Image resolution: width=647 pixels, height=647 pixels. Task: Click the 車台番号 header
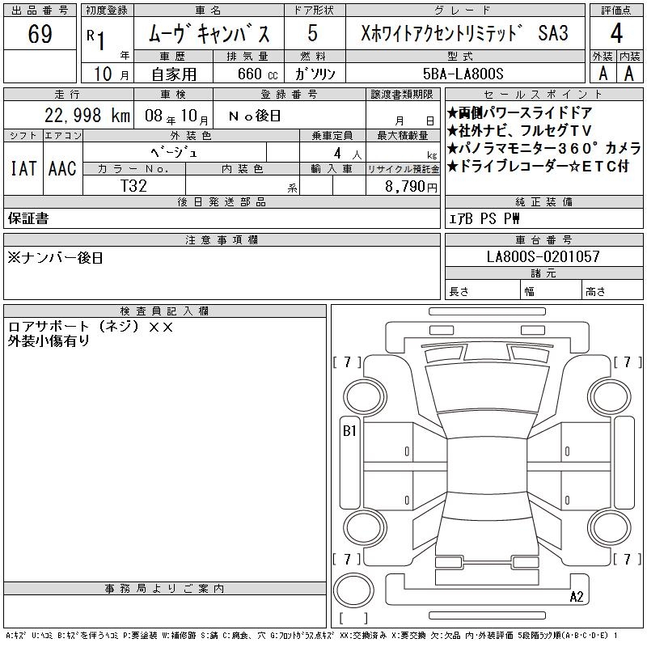[x=543, y=239]
